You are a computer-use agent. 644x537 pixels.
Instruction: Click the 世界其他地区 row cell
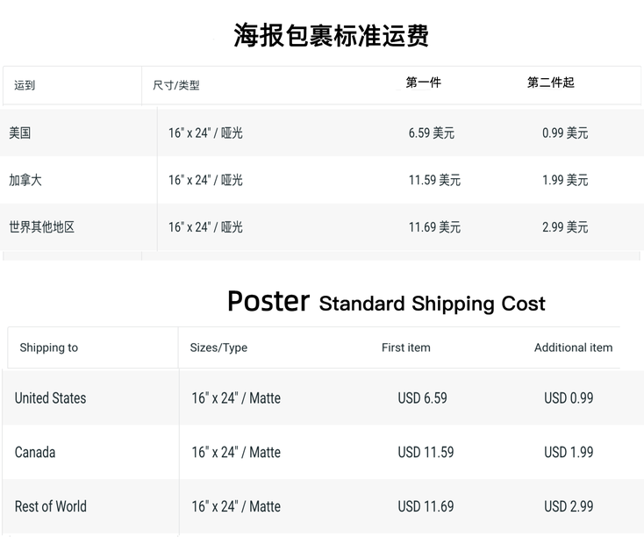(42, 227)
